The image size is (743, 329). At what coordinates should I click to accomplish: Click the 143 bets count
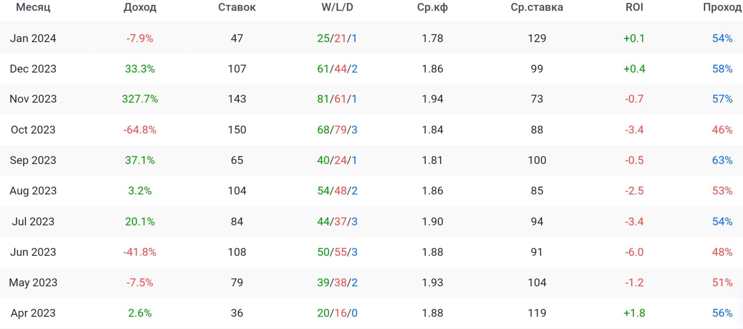pos(237,99)
